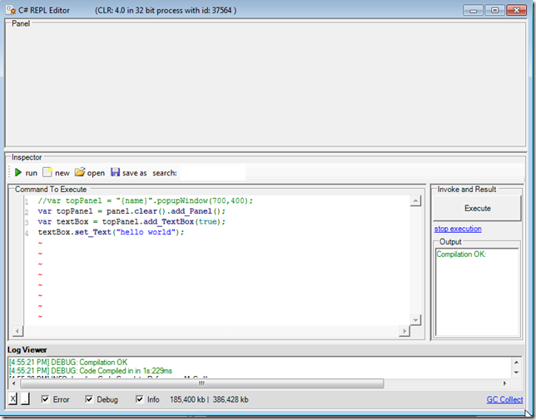Click the line with add_TextBox(true)
This screenshot has width=536, height=420.
pos(132,222)
